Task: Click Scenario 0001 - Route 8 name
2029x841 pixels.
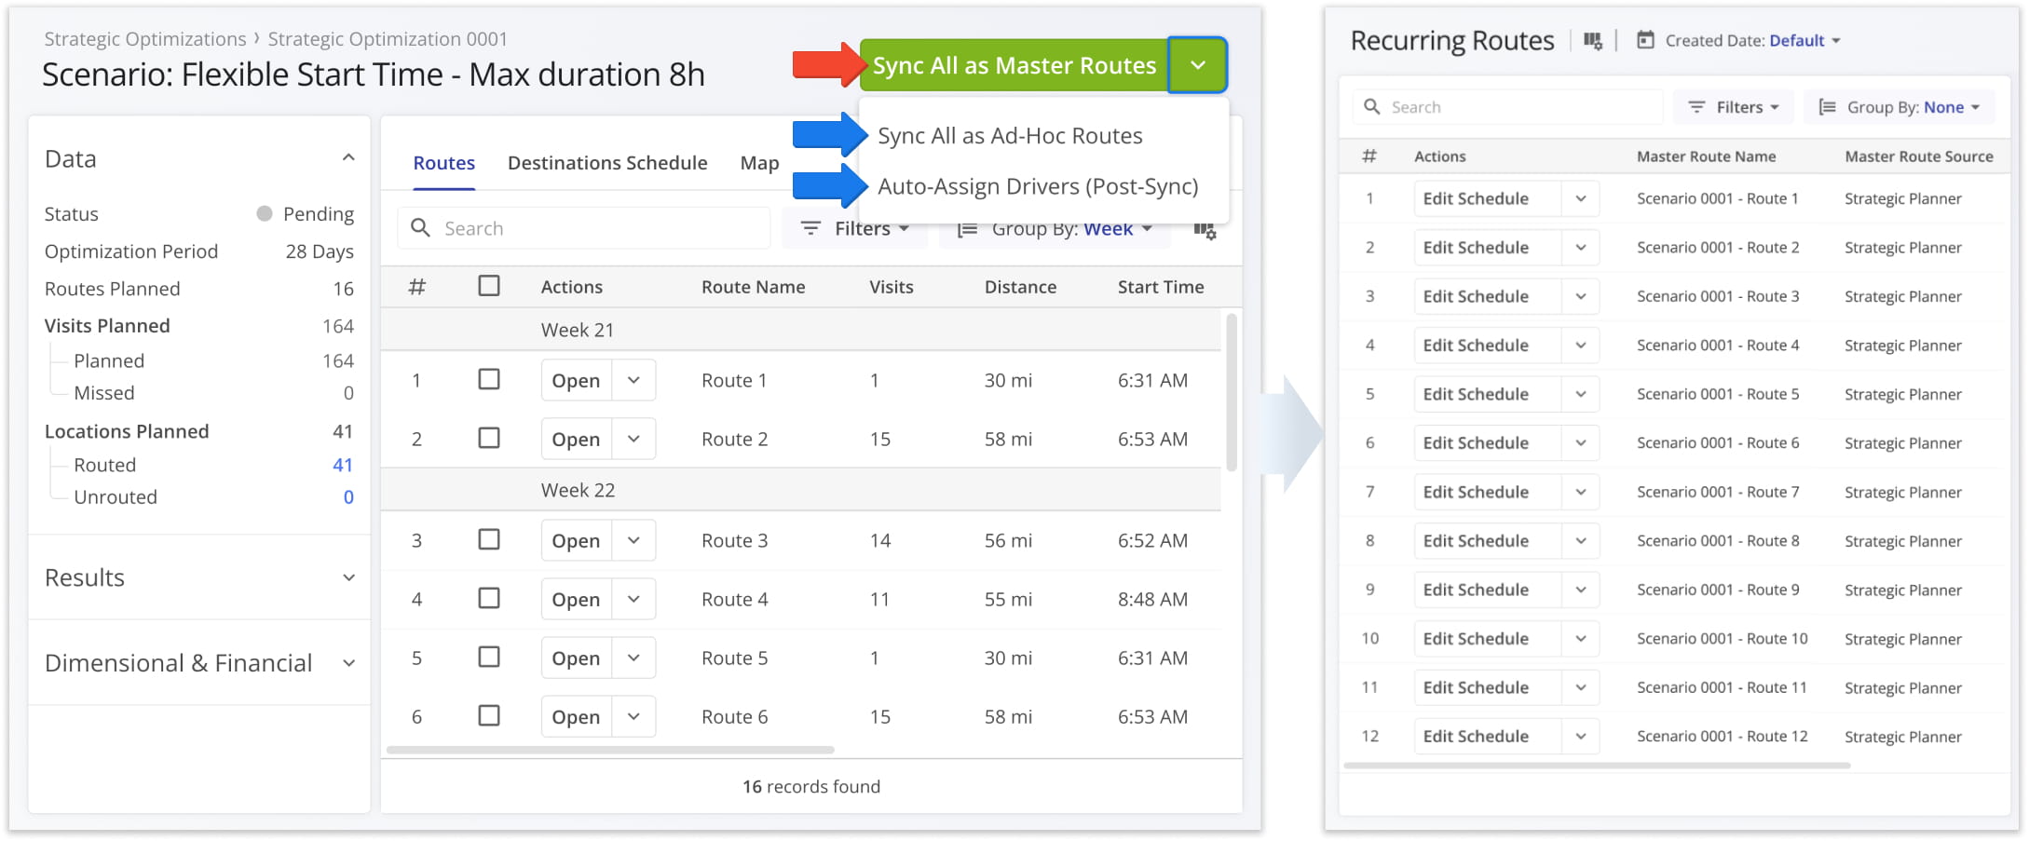Action: [x=1718, y=541]
